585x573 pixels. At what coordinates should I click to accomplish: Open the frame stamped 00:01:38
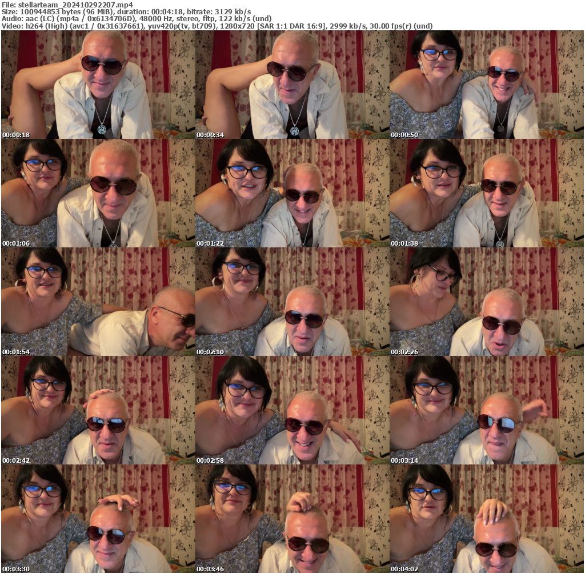486,193
